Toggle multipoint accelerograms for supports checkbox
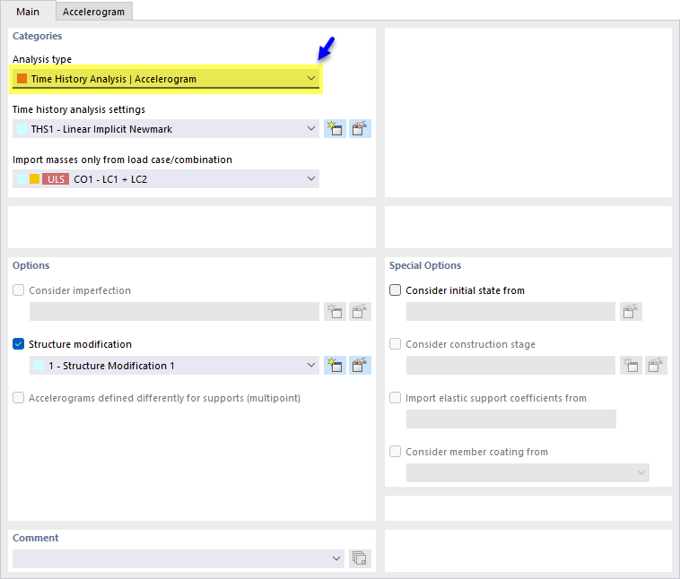680x579 pixels. click(18, 398)
